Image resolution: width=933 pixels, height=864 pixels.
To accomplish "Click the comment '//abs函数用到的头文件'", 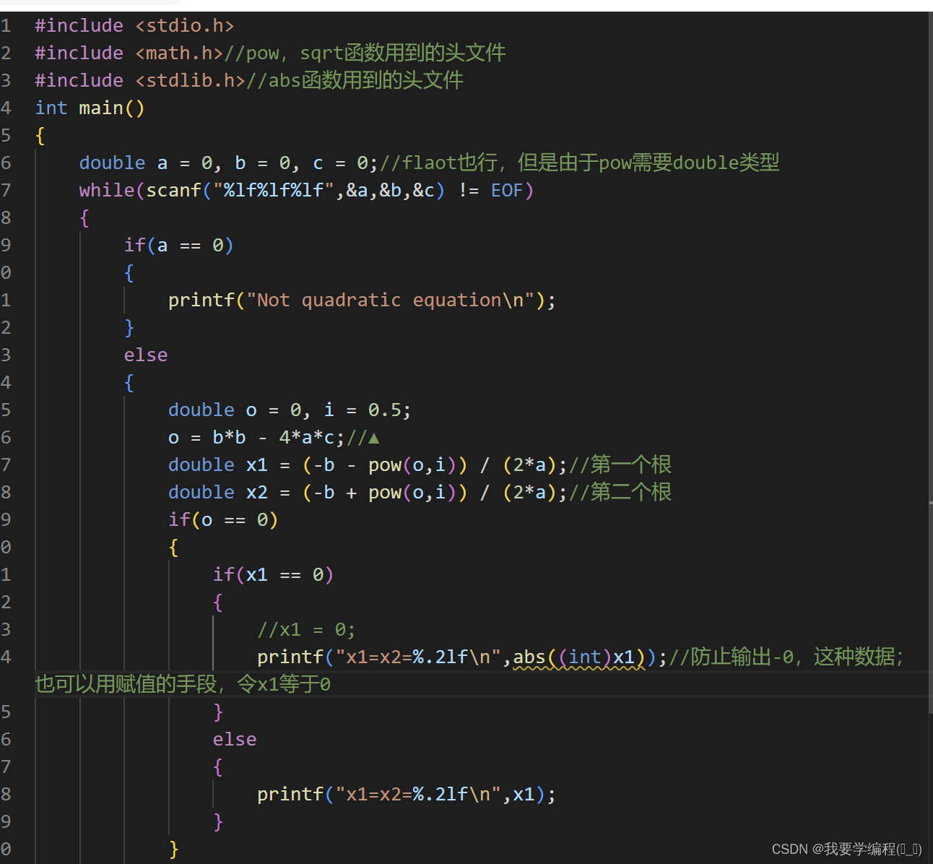I will [355, 81].
